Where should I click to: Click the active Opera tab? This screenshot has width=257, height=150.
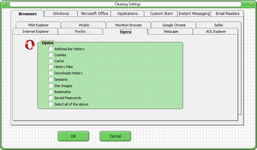coord(126,32)
